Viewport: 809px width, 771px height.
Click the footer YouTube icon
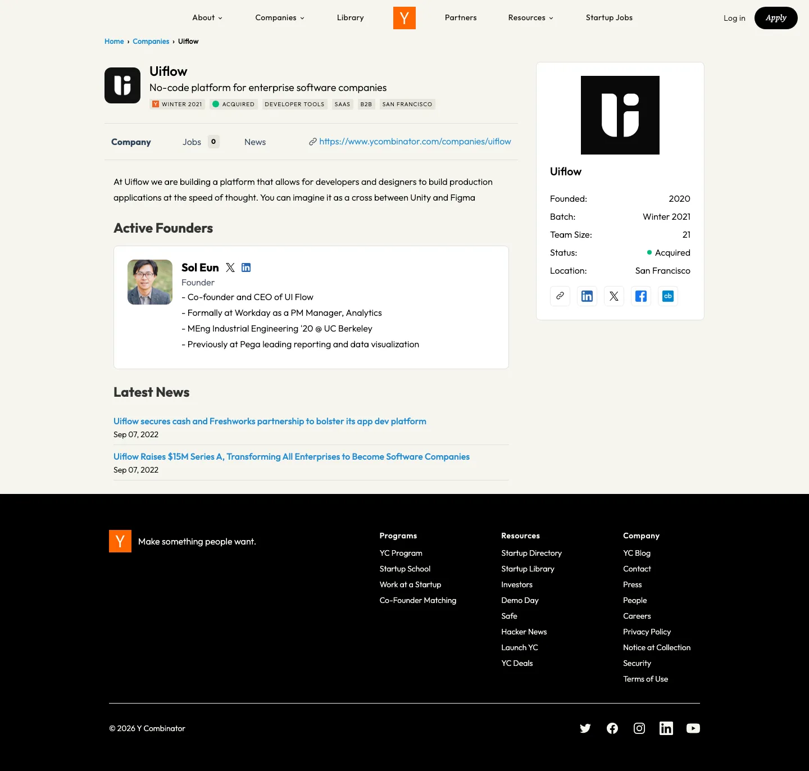[x=693, y=728]
